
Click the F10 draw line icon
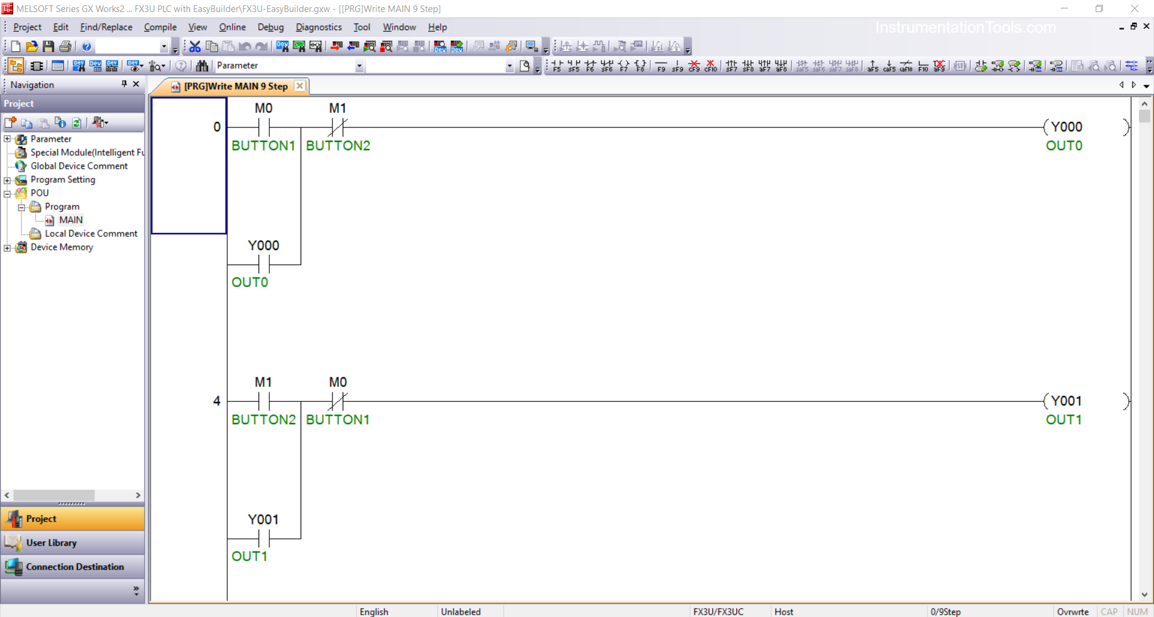pyautogui.click(x=923, y=65)
